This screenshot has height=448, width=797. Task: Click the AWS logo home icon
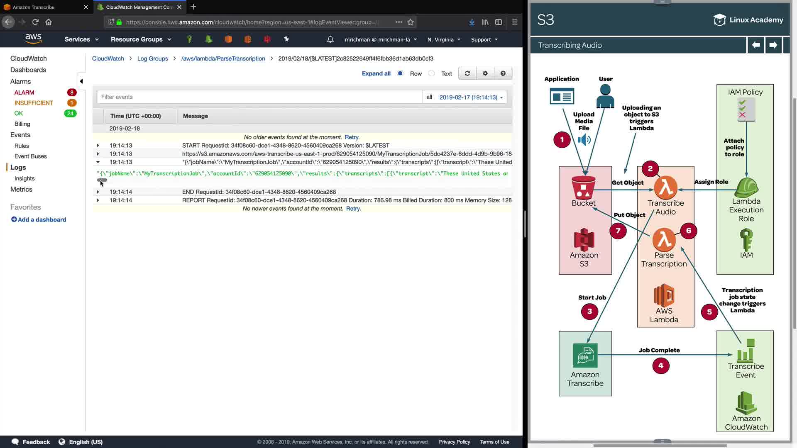coord(33,39)
